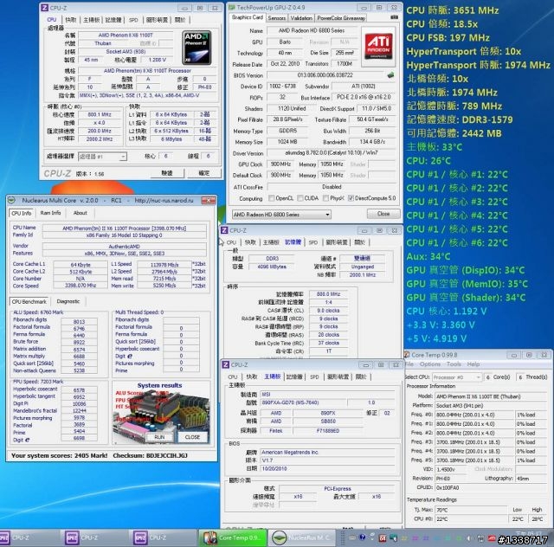
Task: Click the monitor icon in system tray
Action: point(393,538)
